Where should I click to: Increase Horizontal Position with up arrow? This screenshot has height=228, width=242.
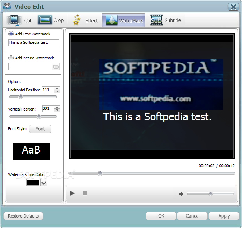pos(57,88)
